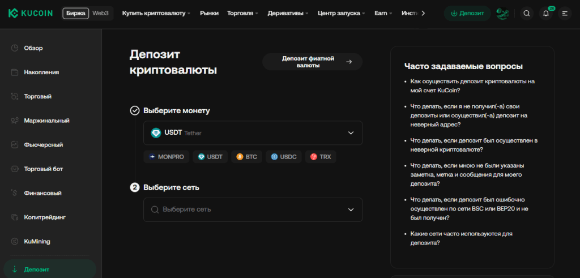Select the TRX quick coin chip

[x=321, y=157]
